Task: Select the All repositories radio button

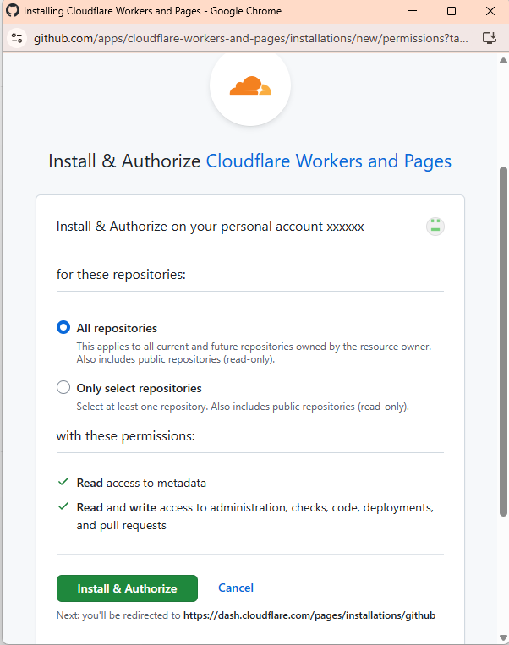Action: (x=63, y=327)
